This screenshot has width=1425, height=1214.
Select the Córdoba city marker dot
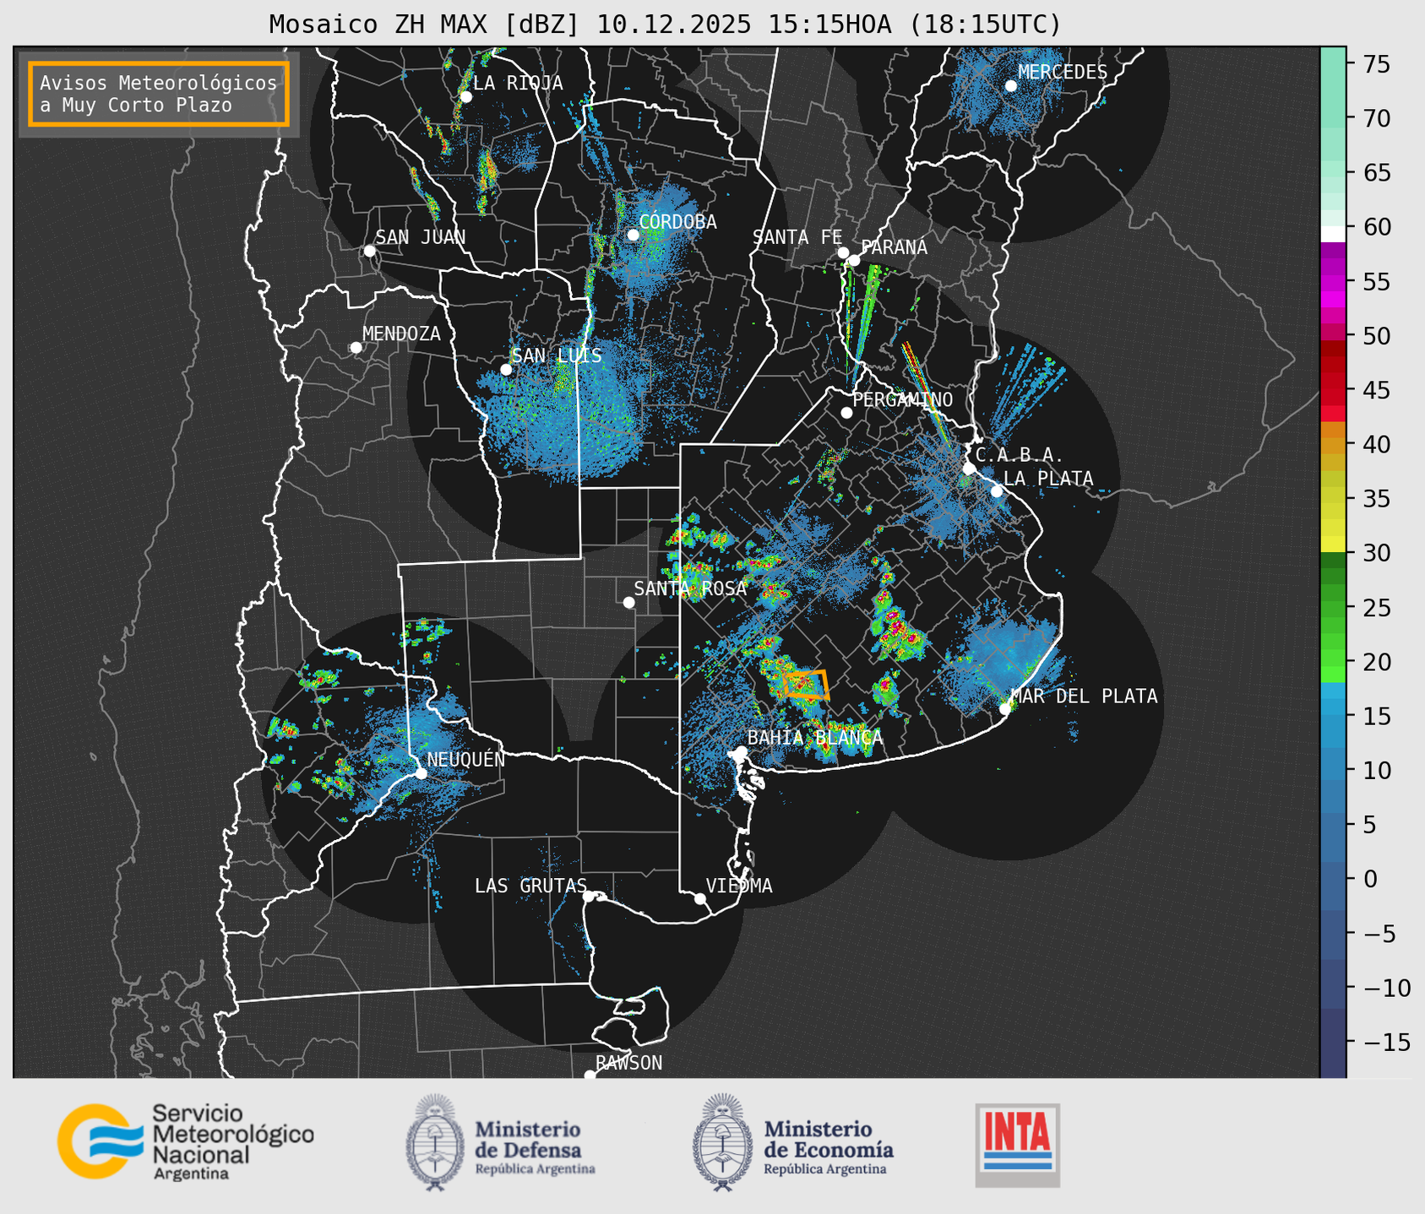coord(633,235)
